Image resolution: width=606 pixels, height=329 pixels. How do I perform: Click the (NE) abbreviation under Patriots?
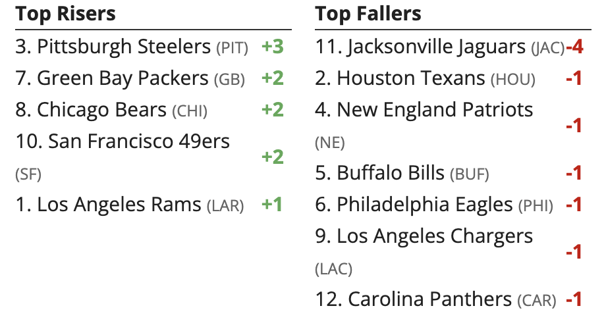pos(329,143)
